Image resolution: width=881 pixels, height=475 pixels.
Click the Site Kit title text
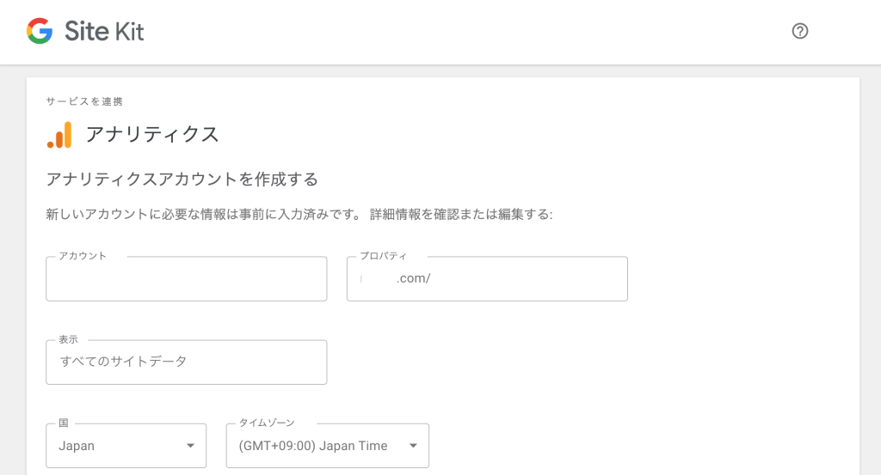click(x=104, y=31)
